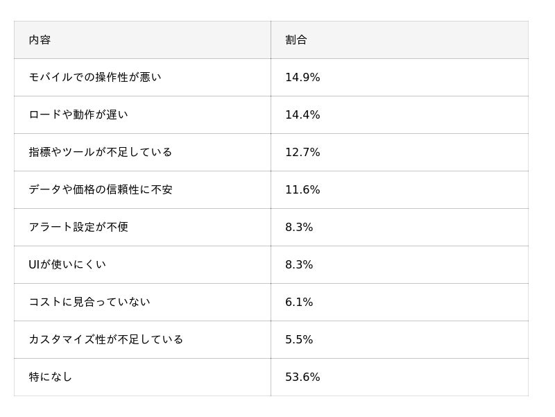Viewport: 555px width, 417px height.
Task: Click the 14.9% value cell
Action: coord(302,78)
